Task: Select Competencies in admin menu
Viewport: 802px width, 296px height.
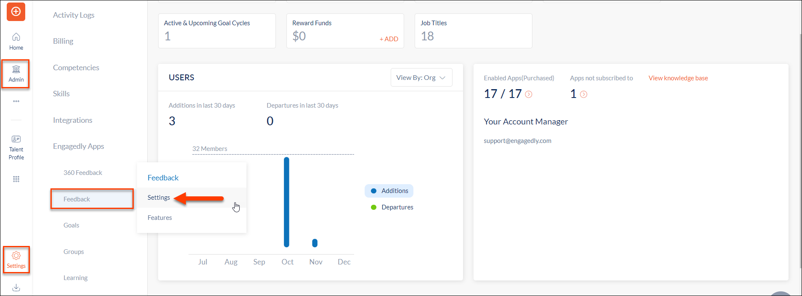Action: point(76,68)
